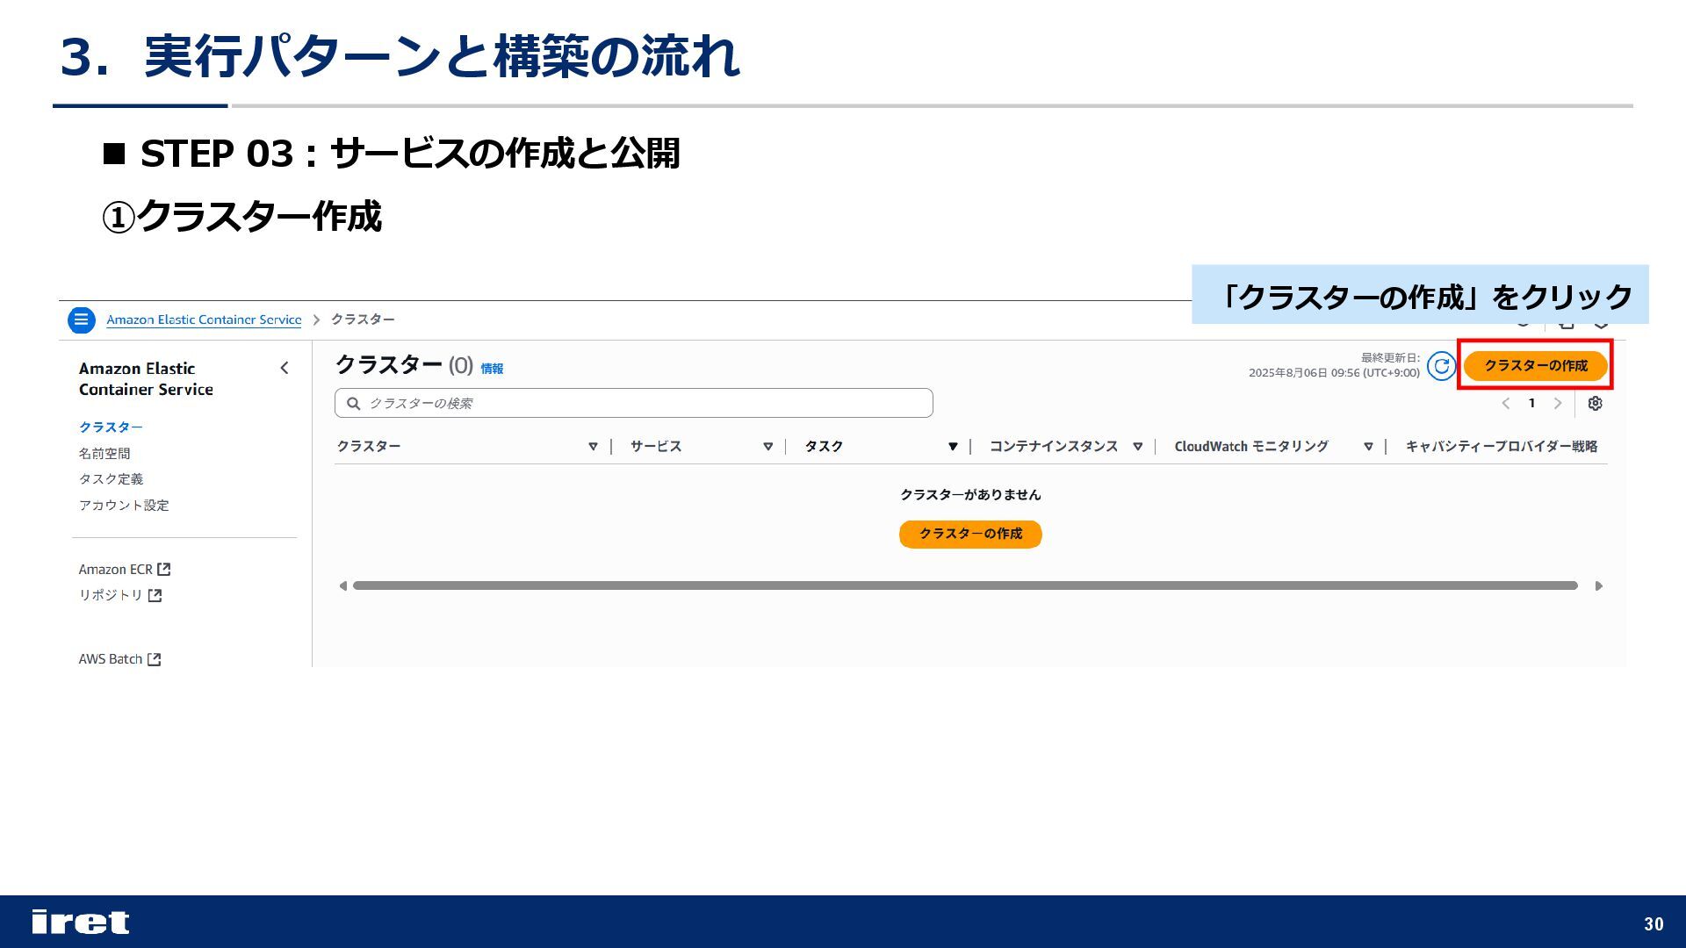Click the クラスター breadcrumb text

(x=363, y=320)
